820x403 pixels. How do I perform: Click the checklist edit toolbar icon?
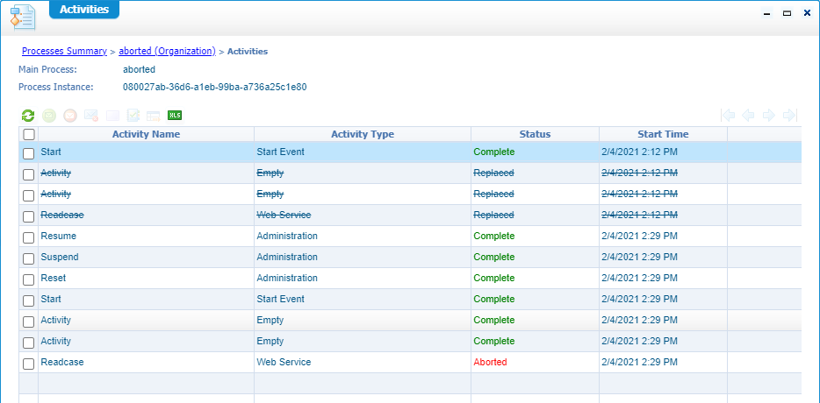[133, 116]
